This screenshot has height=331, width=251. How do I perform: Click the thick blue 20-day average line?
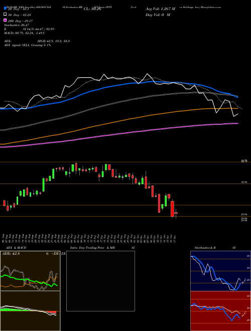point(118,85)
